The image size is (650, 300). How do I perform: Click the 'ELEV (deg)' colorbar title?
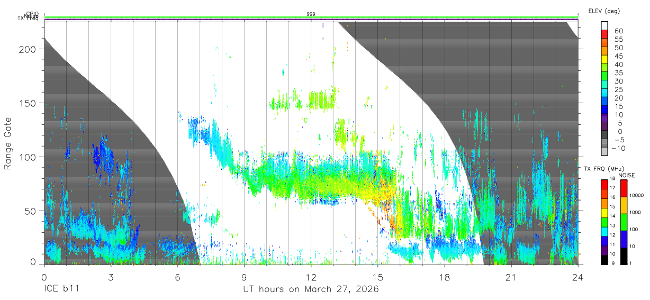click(604, 11)
